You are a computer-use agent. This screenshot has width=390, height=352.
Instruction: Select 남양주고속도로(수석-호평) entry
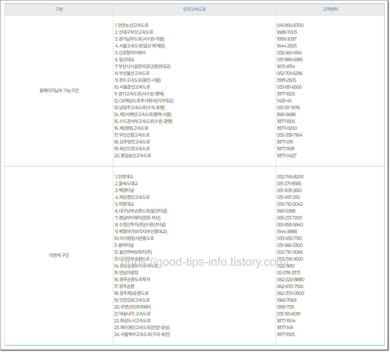point(139,107)
